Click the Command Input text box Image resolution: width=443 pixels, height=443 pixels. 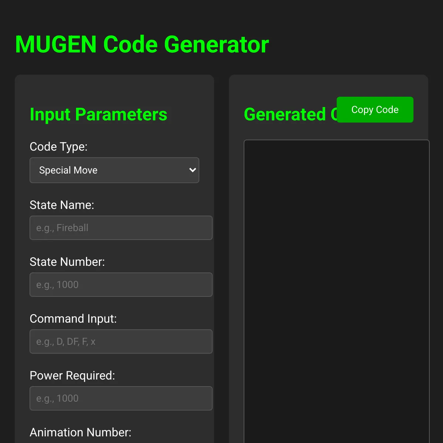pos(121,341)
